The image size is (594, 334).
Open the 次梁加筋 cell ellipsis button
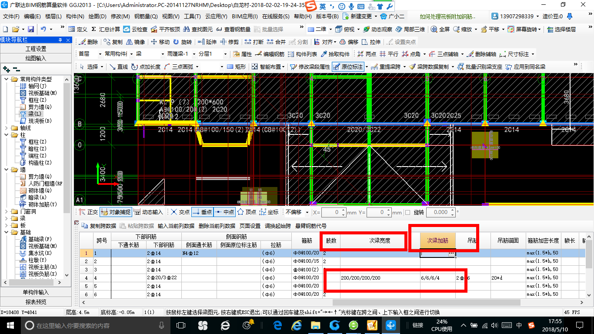coord(452,253)
